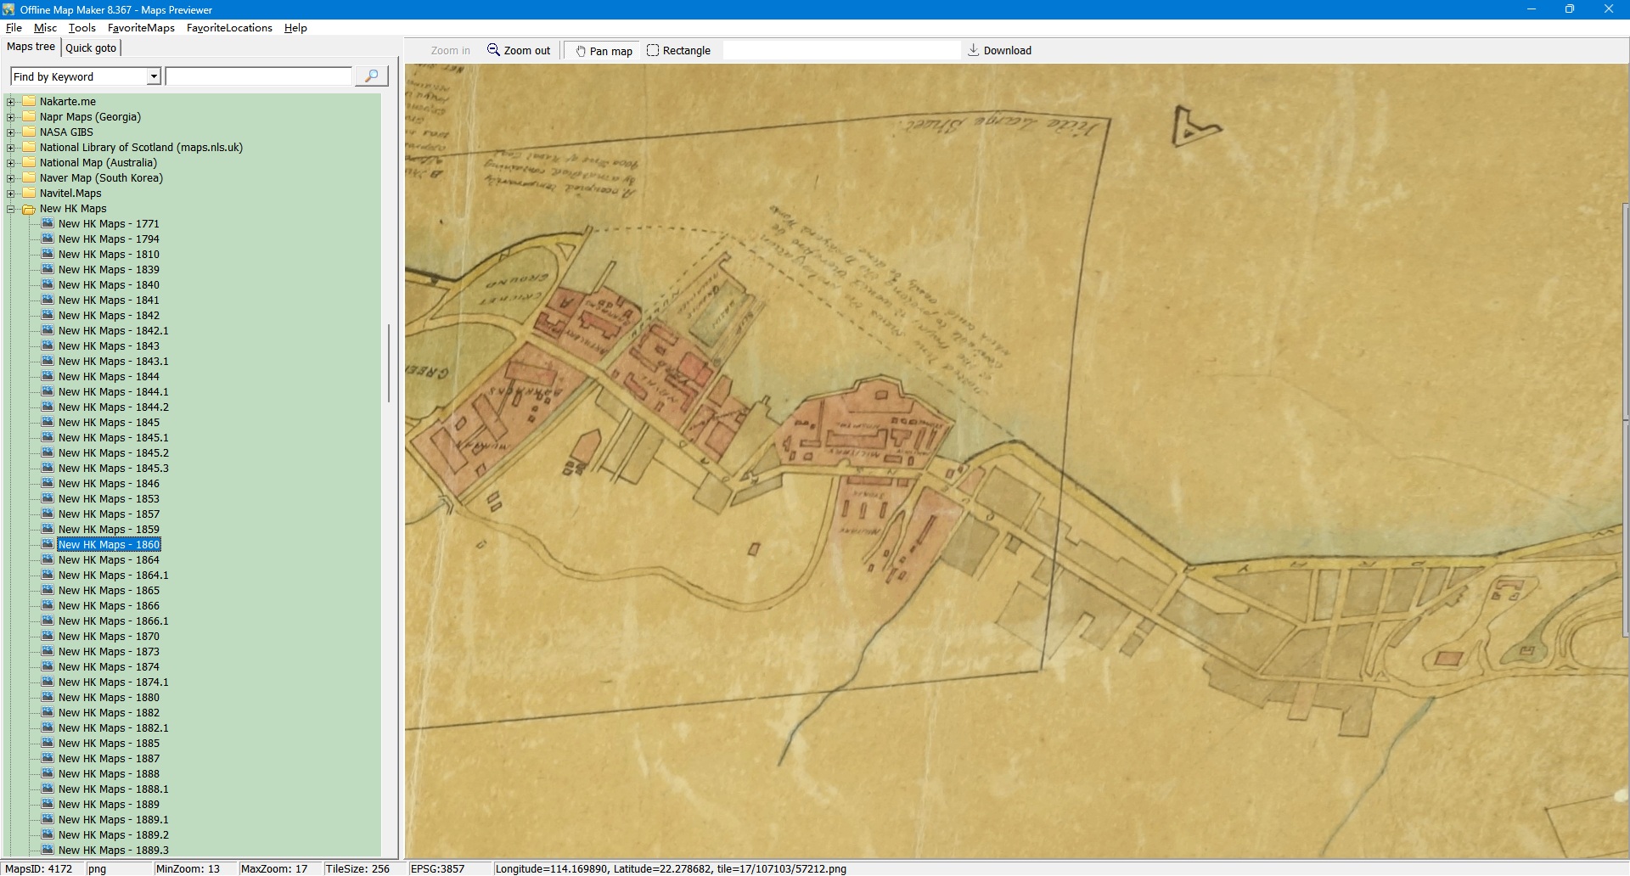Expand the Naver Map (South Korea) node

[x=11, y=178]
